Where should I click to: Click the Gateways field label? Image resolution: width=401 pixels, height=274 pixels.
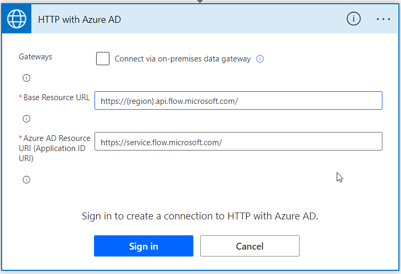[36, 56]
